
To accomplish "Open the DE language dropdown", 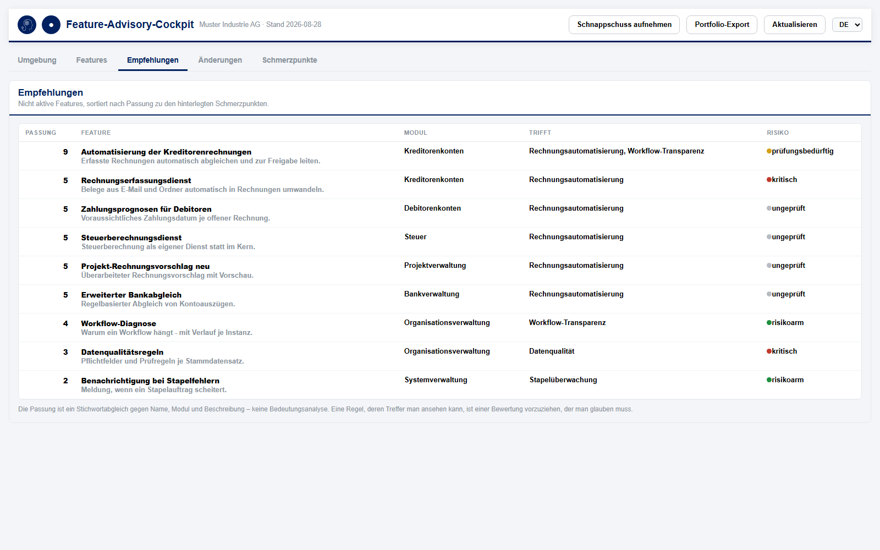I will click(x=847, y=25).
